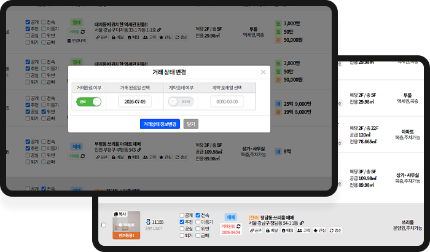Click 매칭 icon in 부평동 row
Screen dimensions: 430x252
(x=133, y=157)
